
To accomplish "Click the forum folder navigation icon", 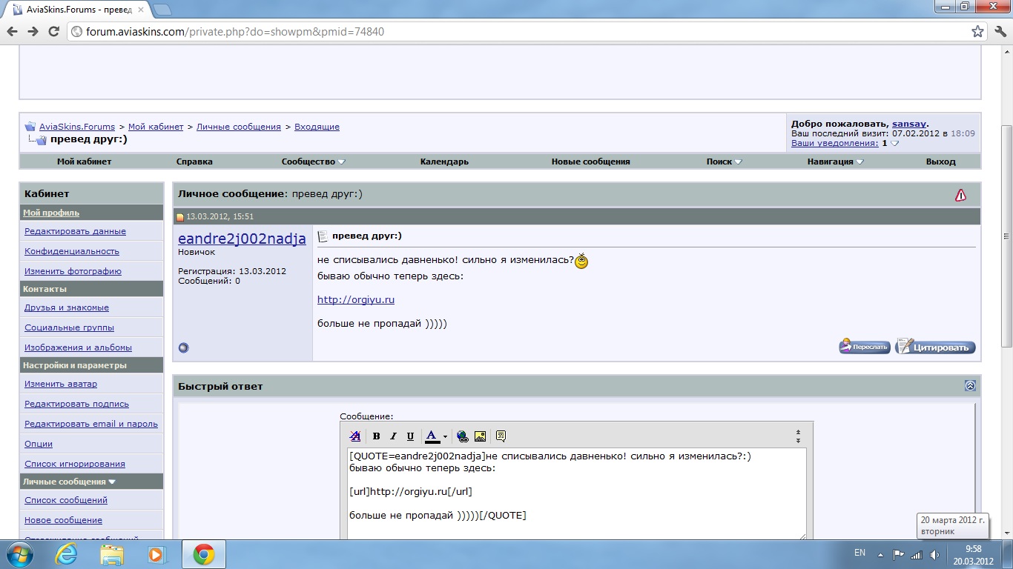I will [x=30, y=127].
